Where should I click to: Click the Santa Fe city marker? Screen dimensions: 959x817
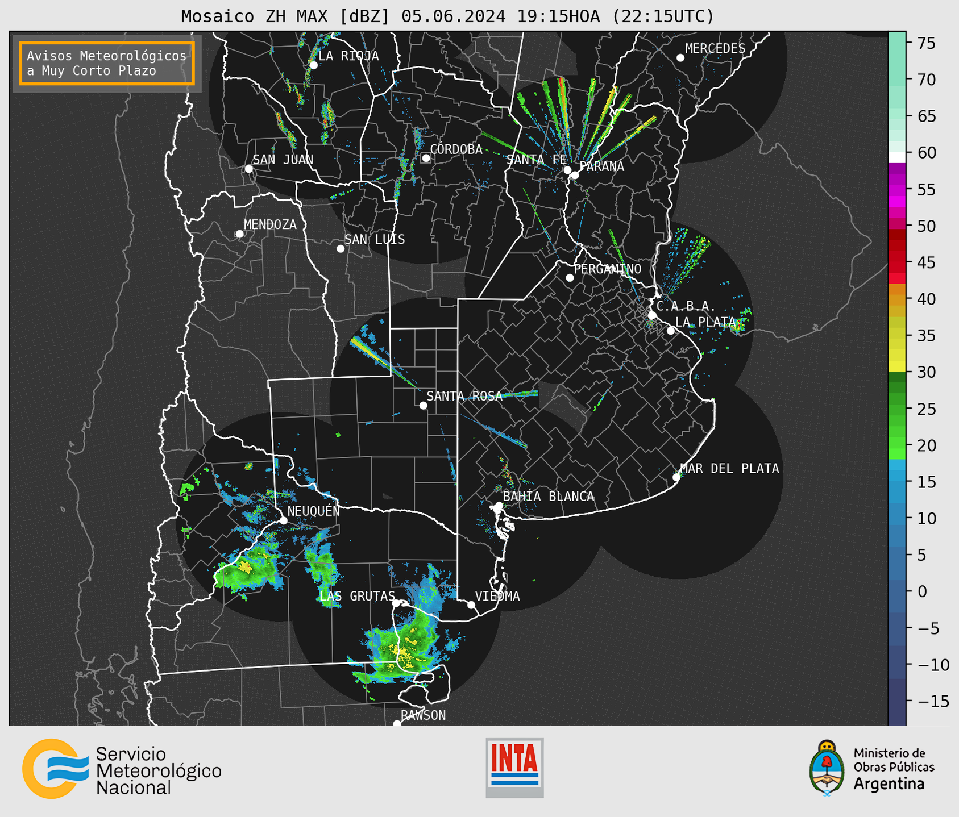pos(567,170)
